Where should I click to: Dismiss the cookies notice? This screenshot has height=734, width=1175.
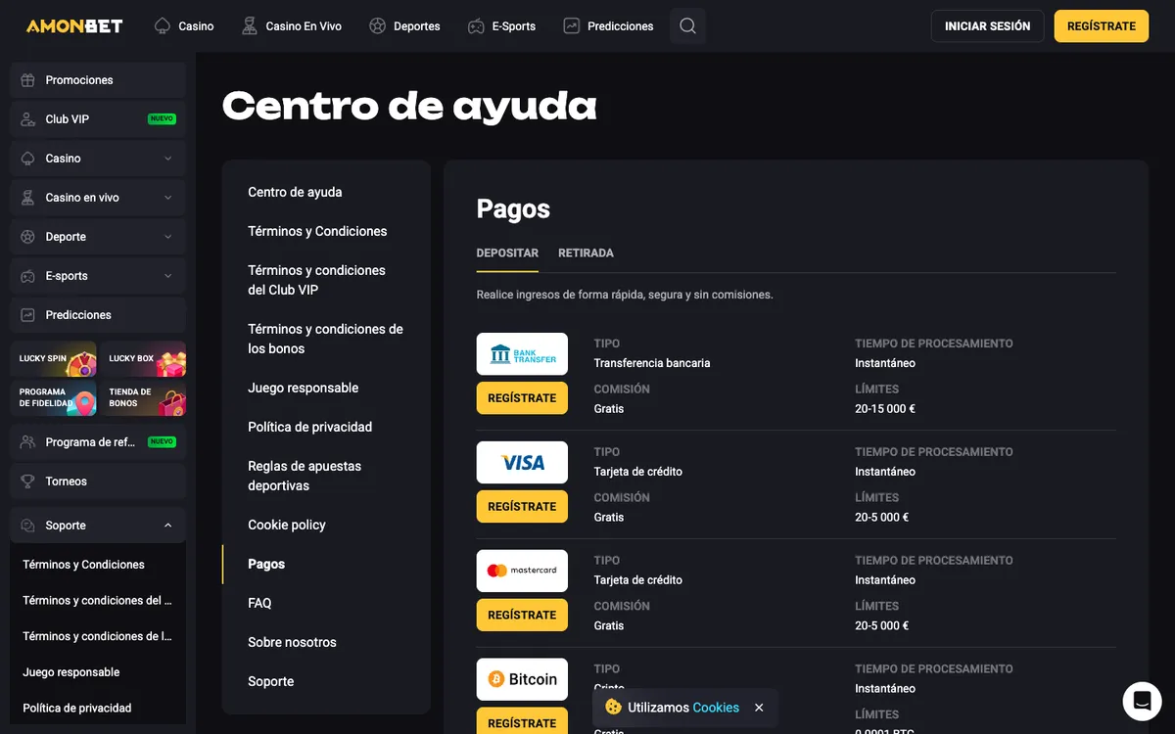759,708
